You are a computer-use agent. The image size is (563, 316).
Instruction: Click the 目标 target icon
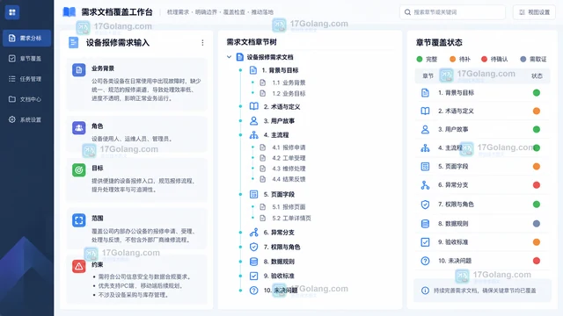pyautogui.click(x=78, y=169)
